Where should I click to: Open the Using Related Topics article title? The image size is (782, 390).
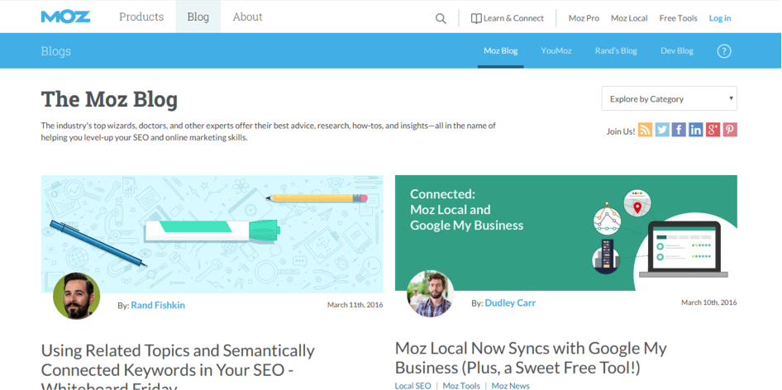(x=178, y=366)
